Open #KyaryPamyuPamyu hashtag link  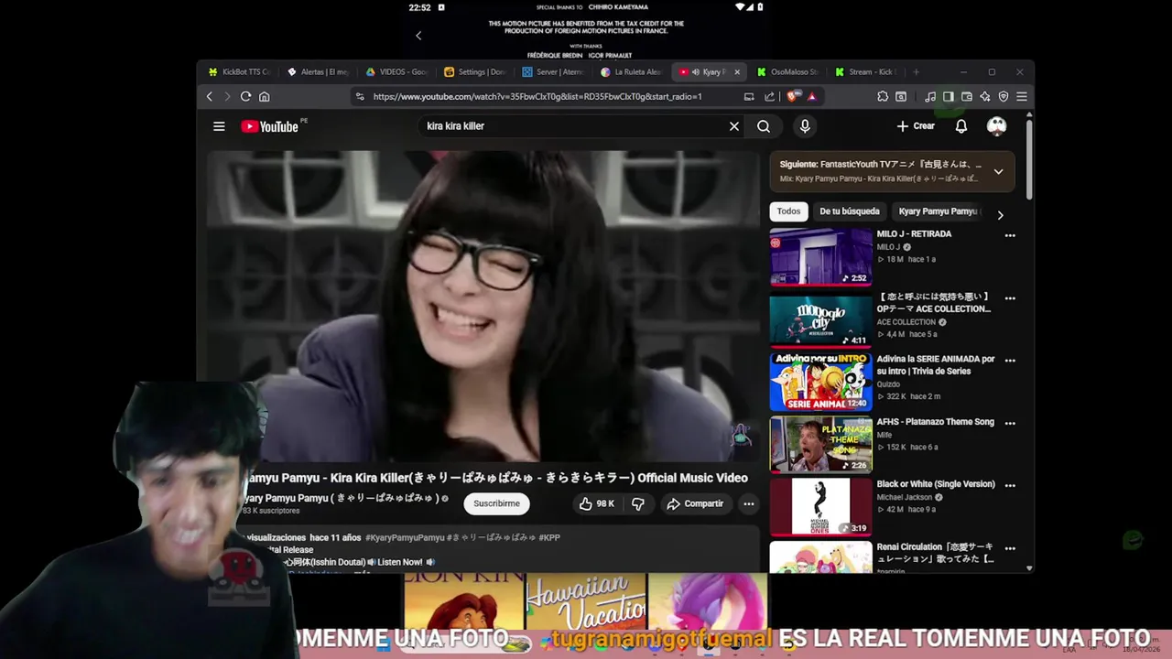click(x=405, y=537)
